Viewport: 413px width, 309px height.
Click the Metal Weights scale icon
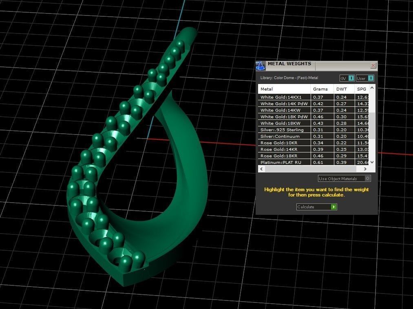[x=261, y=66]
